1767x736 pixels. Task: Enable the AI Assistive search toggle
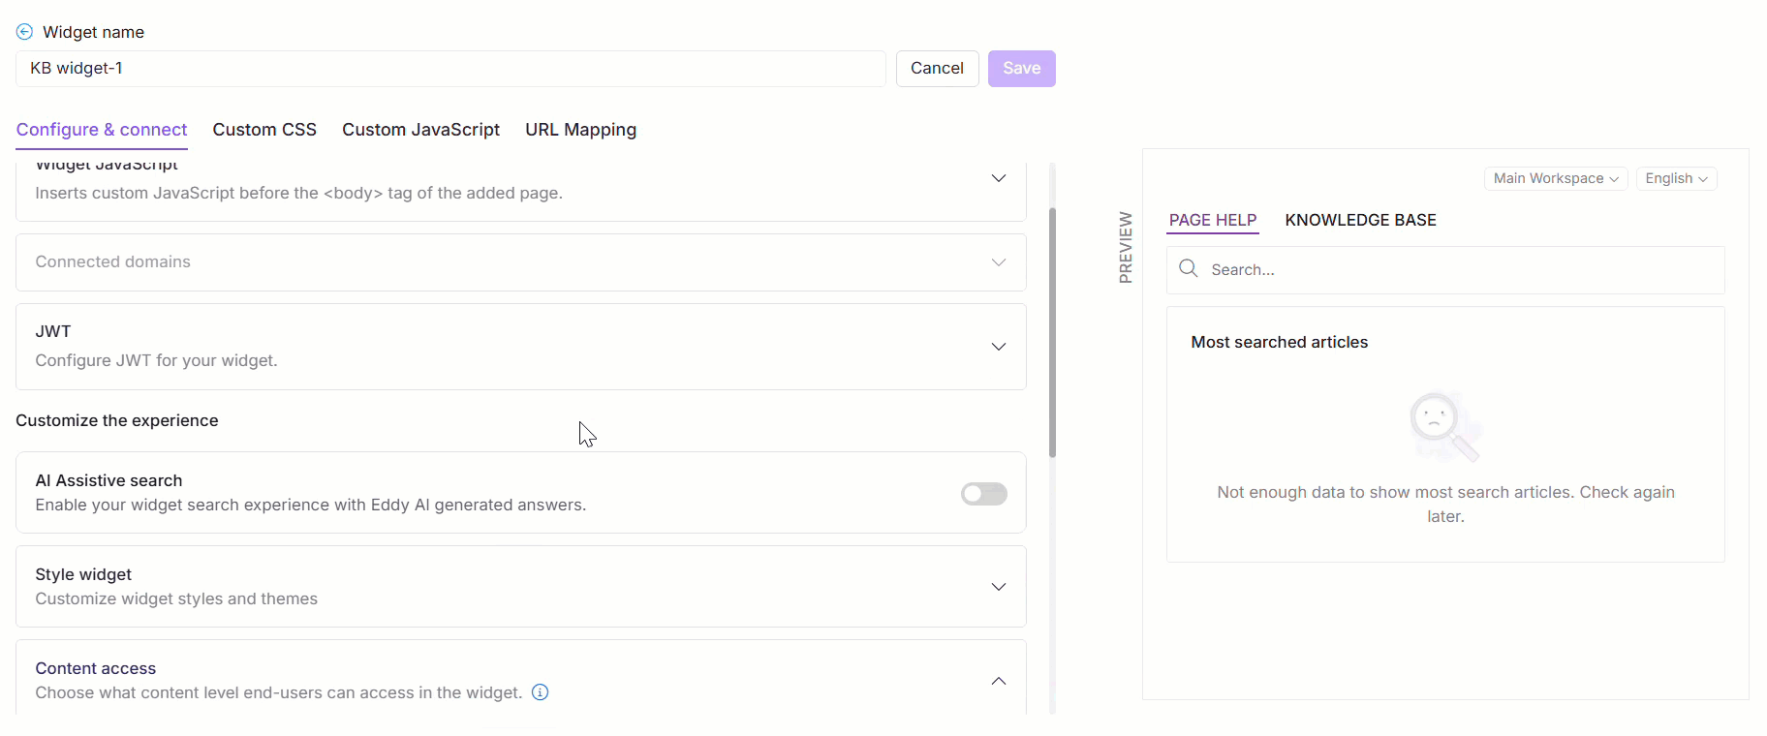pos(983,494)
